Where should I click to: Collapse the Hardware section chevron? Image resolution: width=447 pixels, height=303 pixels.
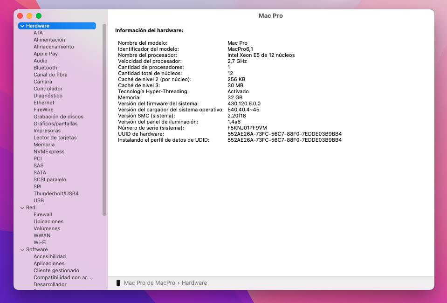pos(22,26)
